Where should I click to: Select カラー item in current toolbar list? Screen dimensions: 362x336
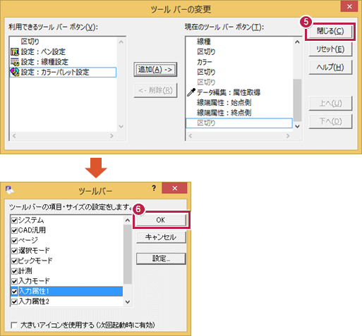pyautogui.click(x=205, y=62)
